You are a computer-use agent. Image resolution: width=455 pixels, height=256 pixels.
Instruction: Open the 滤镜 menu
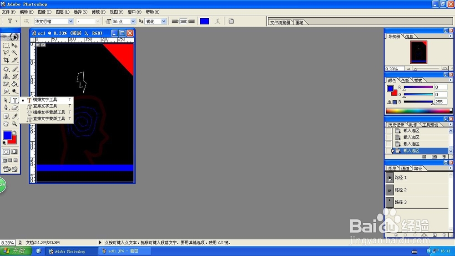pos(98,12)
